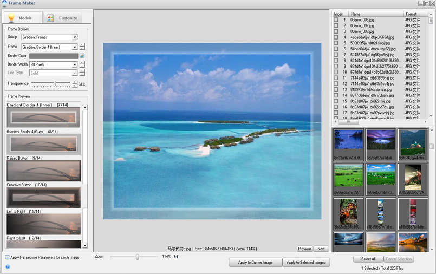Screen dimensions: 436x274
Task: Click the green grassland image thumbnail
Action: pyautogui.click(x=348, y=176)
